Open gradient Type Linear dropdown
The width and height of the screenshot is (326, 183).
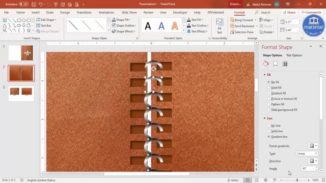pyautogui.click(x=307, y=154)
